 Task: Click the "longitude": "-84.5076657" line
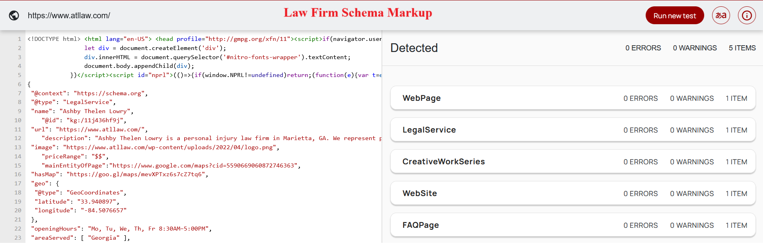click(x=80, y=210)
